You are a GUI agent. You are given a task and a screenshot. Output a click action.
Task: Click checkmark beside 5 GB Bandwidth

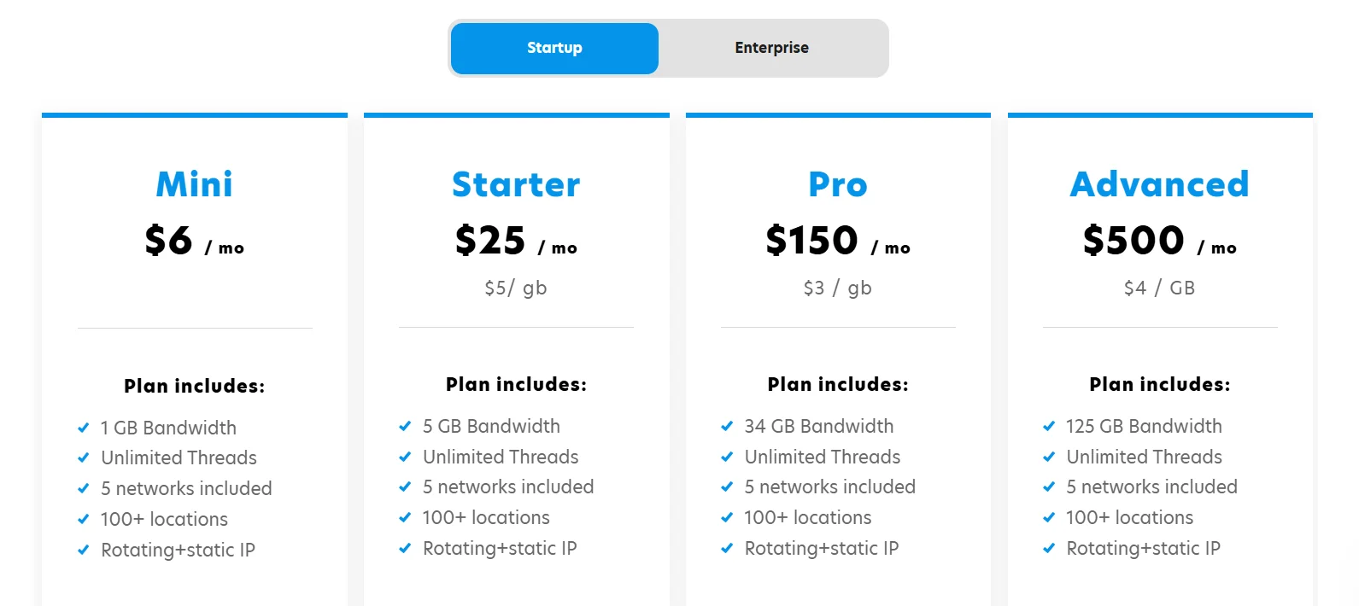point(406,426)
